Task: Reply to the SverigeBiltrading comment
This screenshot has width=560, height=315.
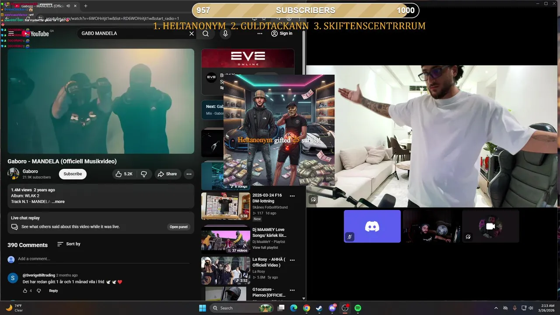Action: [53, 290]
